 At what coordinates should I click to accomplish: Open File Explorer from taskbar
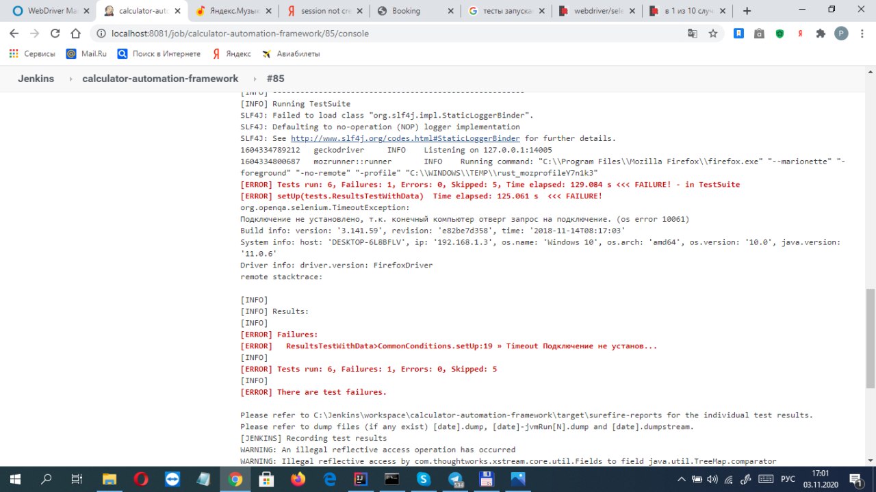click(x=109, y=479)
